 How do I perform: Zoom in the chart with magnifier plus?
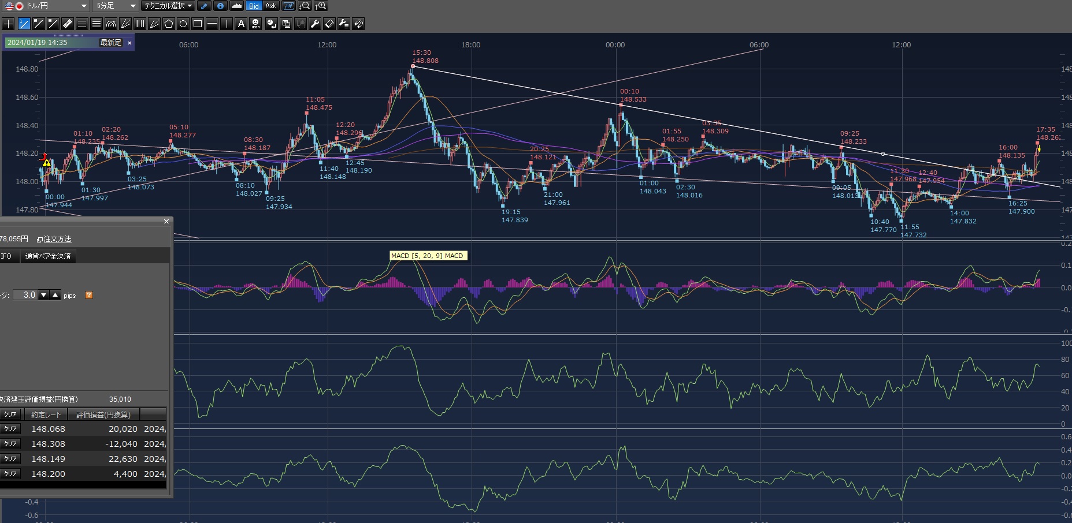point(321,6)
